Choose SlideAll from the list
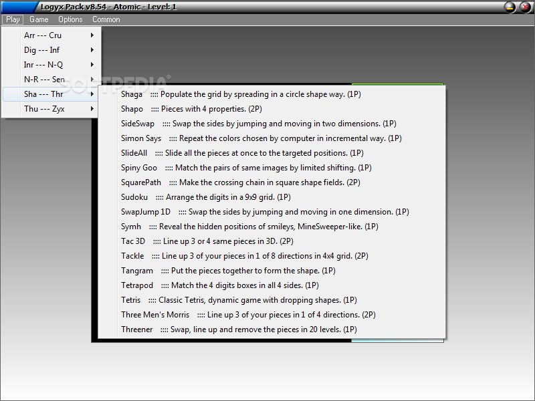The width and height of the screenshot is (535, 401). (x=272, y=153)
